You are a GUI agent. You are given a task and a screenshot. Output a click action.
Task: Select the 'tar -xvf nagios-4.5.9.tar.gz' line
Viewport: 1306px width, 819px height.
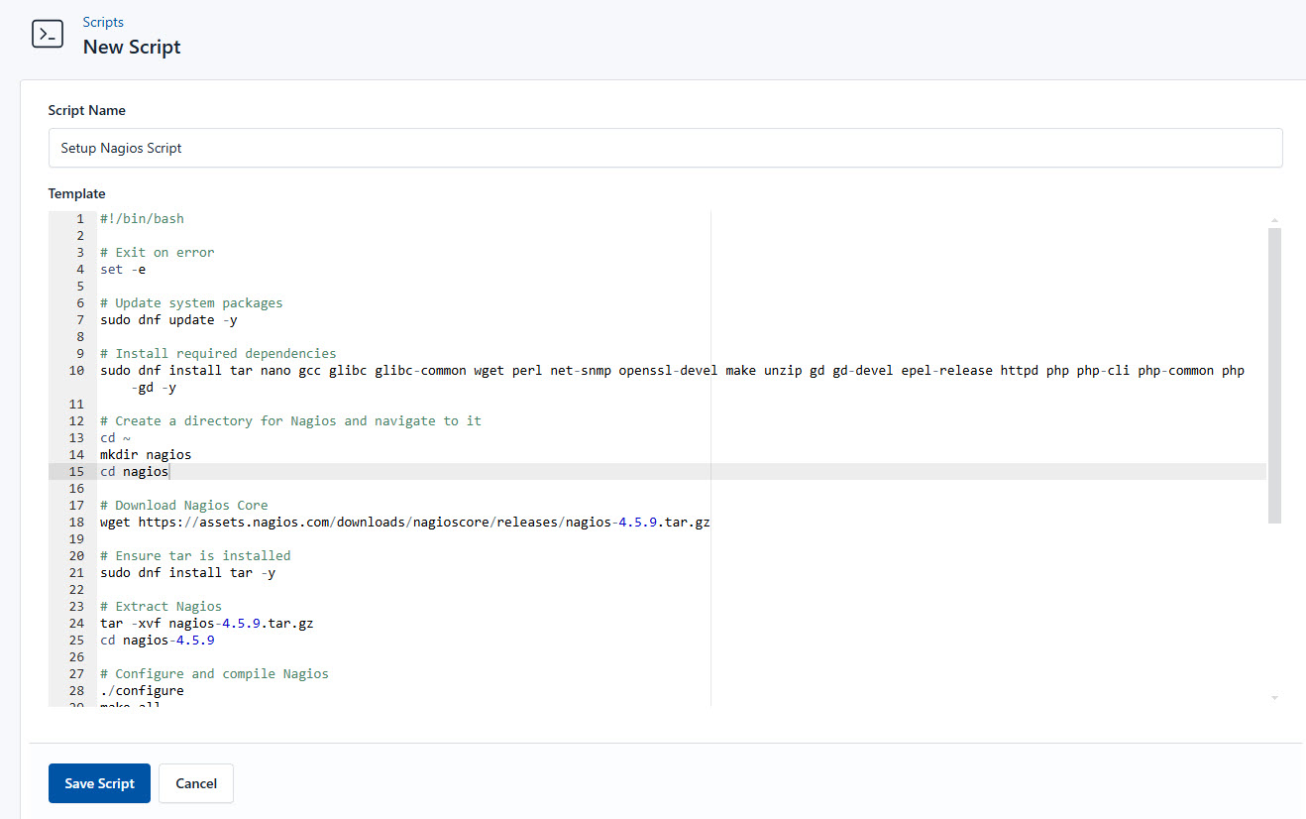click(x=206, y=623)
